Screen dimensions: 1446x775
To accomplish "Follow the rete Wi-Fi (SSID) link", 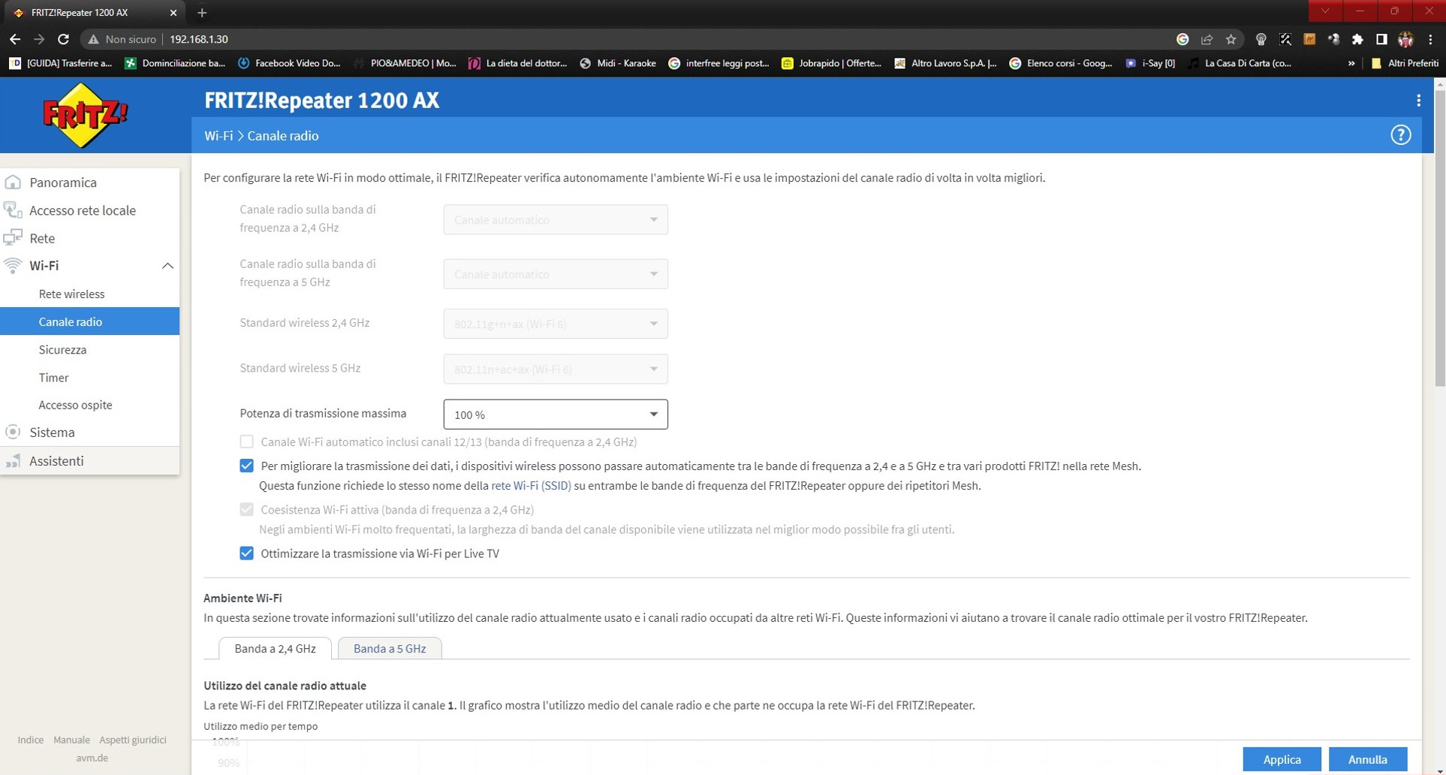I will tap(531, 486).
